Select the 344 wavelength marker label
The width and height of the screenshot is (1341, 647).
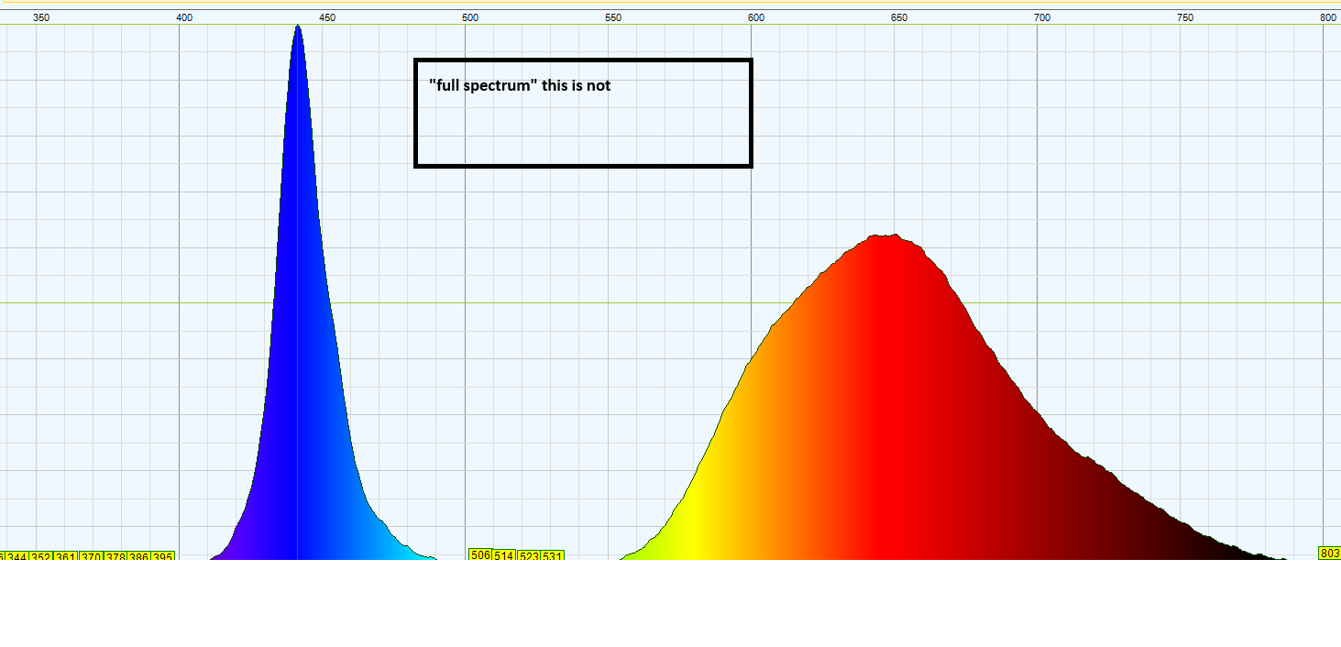[17, 557]
